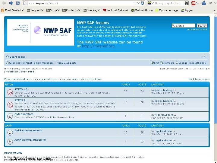The height and width of the screenshot is (163, 217).
Task: Click View your posts link
Action: coord(67,63)
